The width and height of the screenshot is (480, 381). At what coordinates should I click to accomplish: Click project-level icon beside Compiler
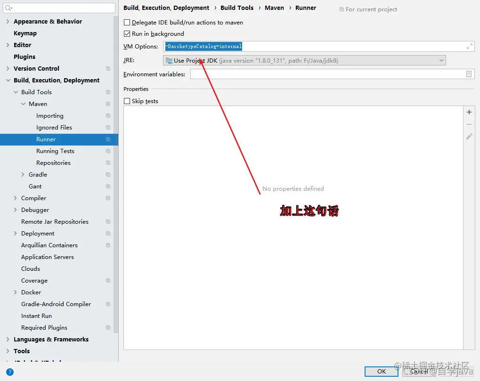click(x=108, y=198)
